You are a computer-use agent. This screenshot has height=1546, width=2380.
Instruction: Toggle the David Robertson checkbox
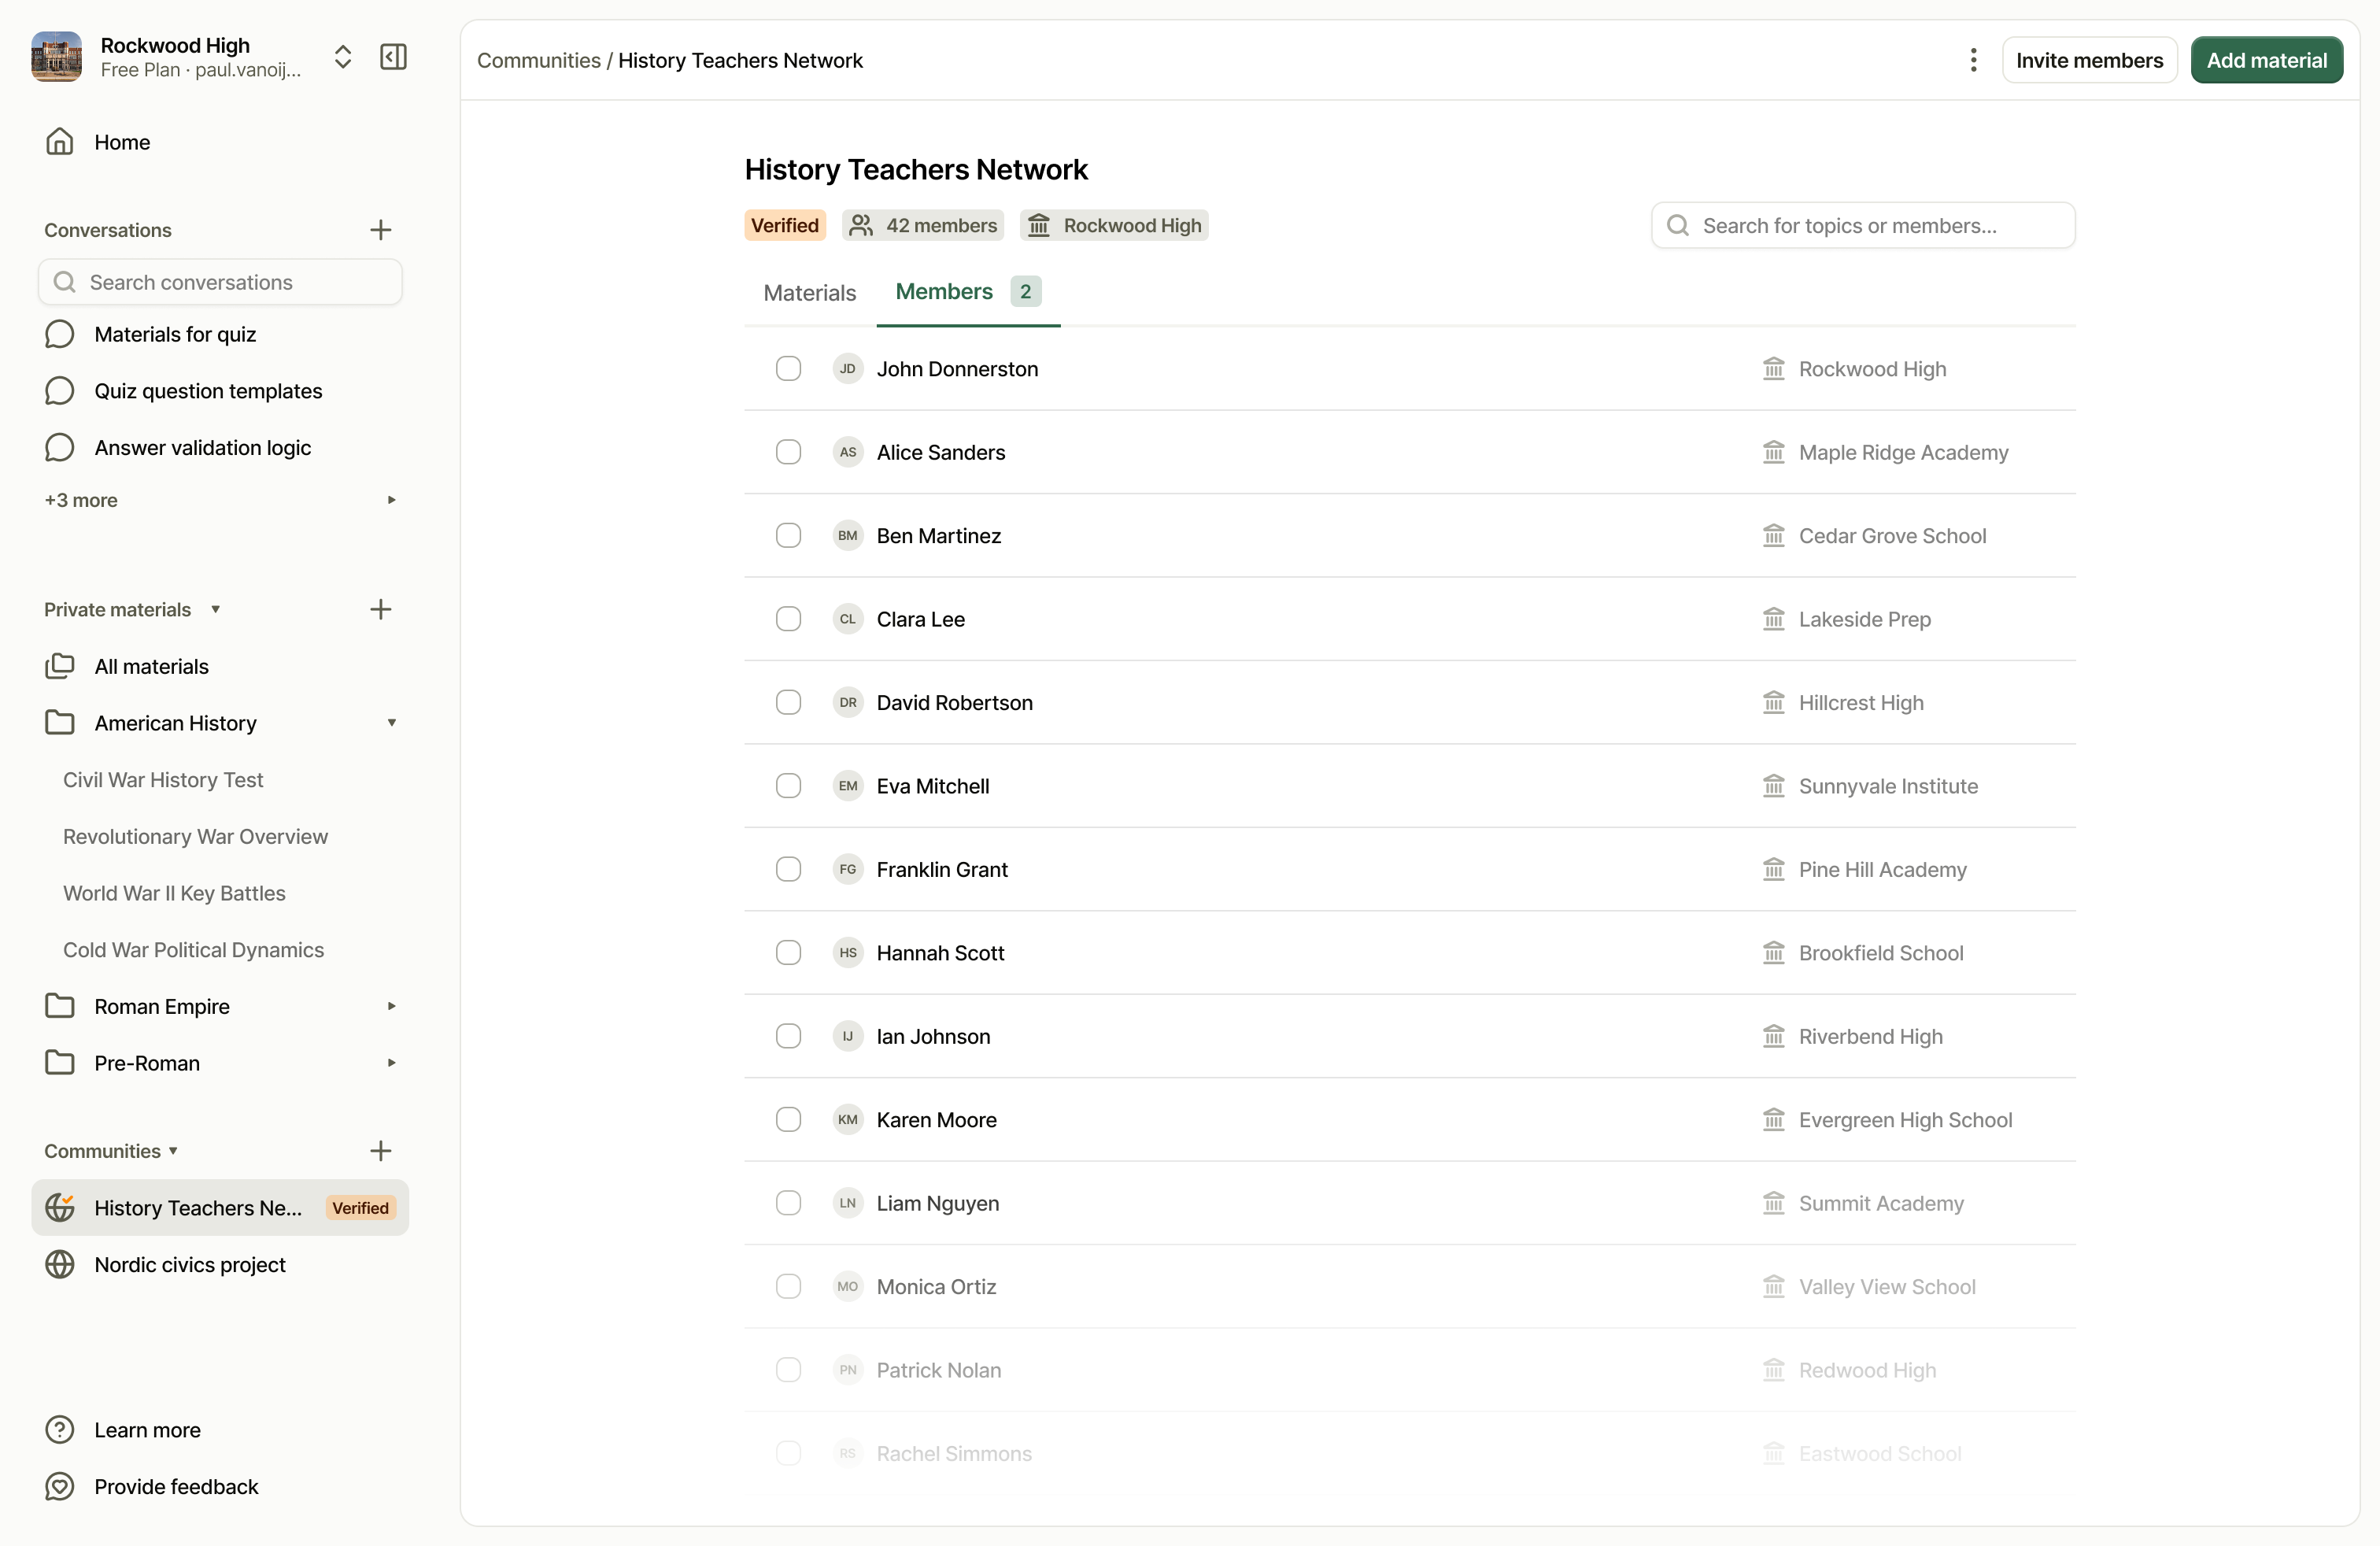pos(789,702)
